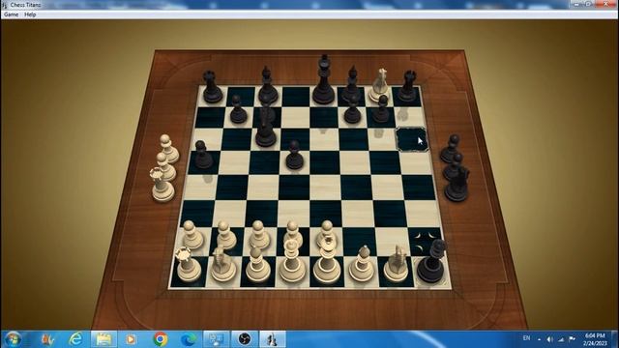The image size is (619, 348).
Task: Click the black rook on a8
Action: tap(212, 88)
